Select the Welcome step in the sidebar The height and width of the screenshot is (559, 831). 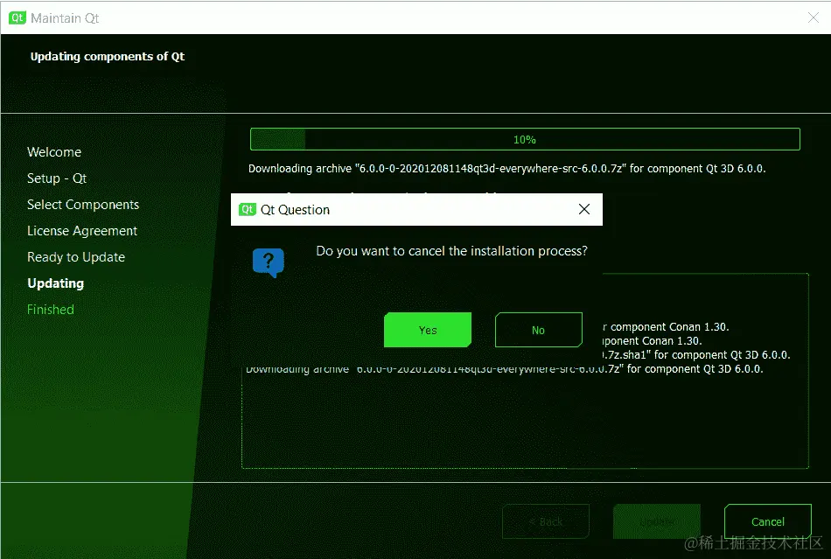(x=54, y=152)
